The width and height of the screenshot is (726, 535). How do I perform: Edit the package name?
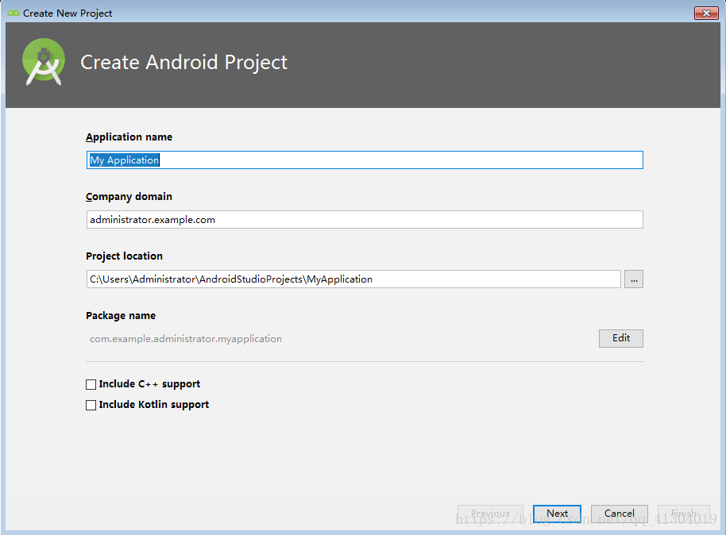pyautogui.click(x=621, y=338)
